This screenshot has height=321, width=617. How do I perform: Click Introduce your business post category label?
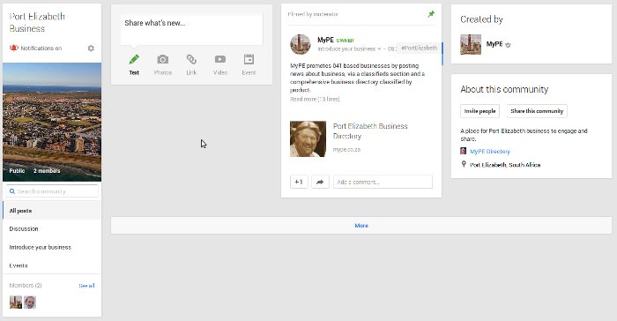(x=346, y=49)
